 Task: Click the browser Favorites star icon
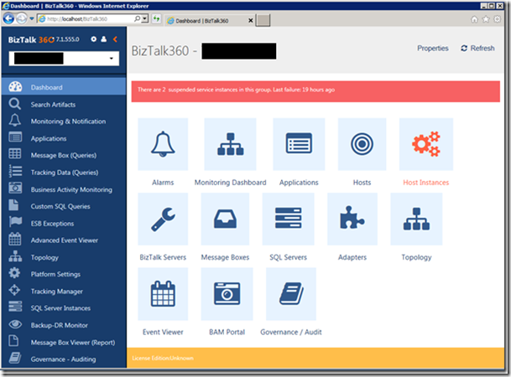point(486,19)
